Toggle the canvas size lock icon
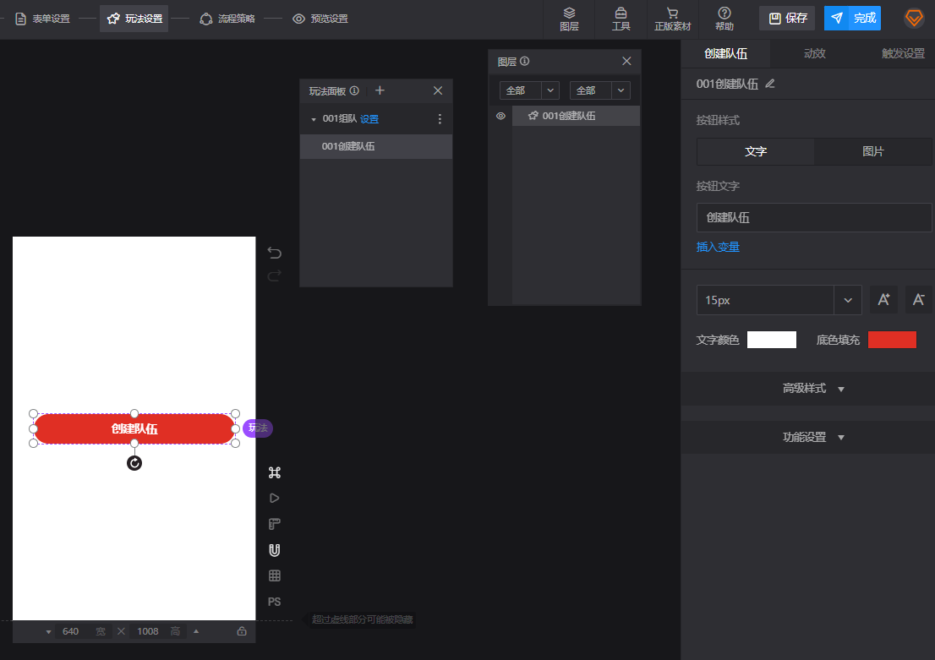 (242, 631)
